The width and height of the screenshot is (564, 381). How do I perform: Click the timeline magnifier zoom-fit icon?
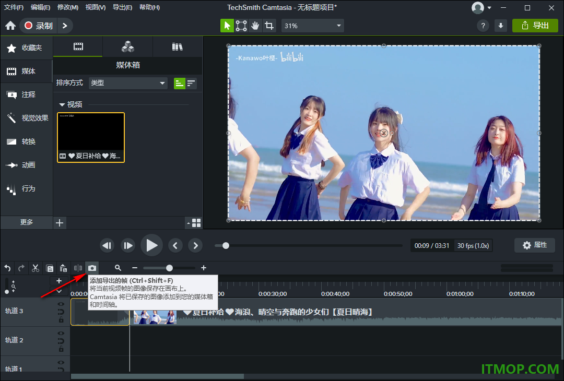[118, 268]
